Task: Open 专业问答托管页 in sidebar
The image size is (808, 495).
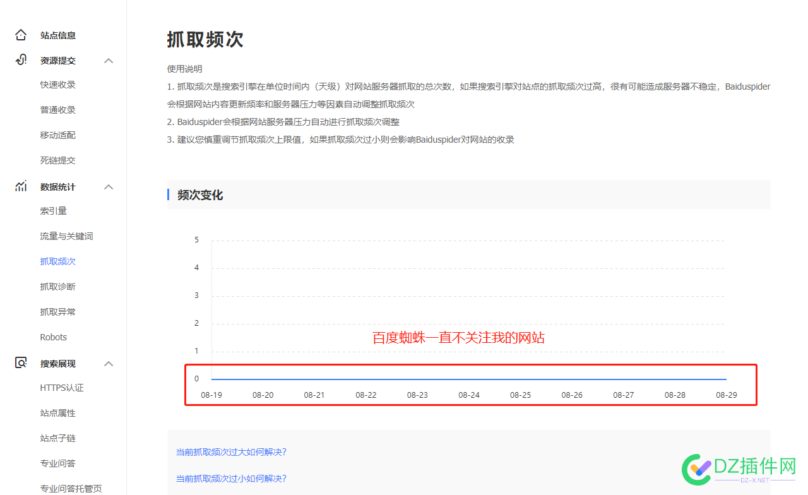Action: tap(71, 489)
